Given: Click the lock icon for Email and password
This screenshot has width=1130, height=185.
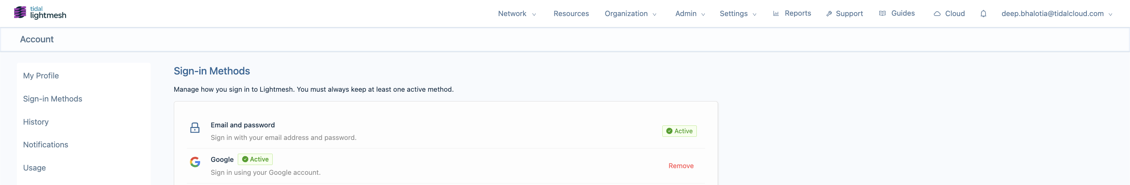Looking at the screenshot, I should [195, 127].
